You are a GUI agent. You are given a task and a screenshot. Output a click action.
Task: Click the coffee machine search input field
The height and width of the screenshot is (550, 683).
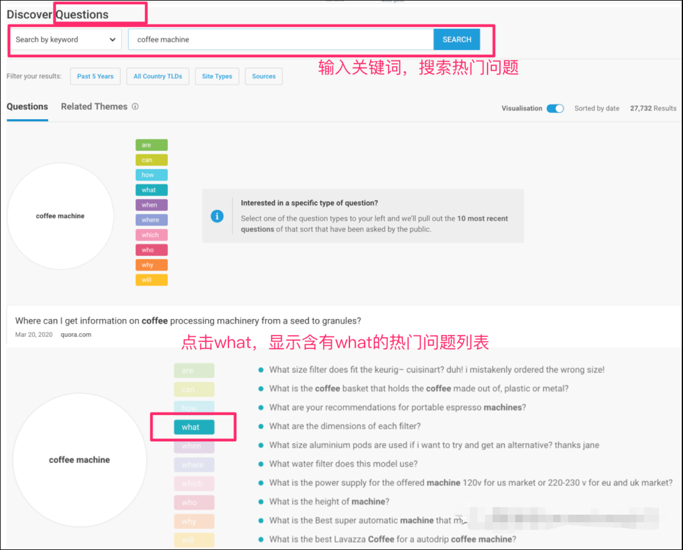pos(281,39)
